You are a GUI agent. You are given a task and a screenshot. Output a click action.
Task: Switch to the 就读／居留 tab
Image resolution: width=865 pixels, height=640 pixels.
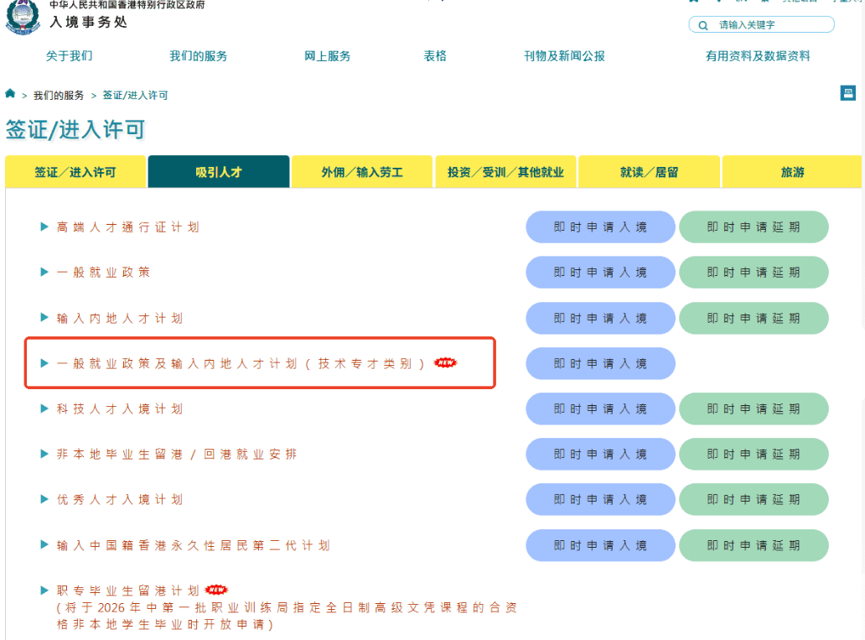(649, 171)
